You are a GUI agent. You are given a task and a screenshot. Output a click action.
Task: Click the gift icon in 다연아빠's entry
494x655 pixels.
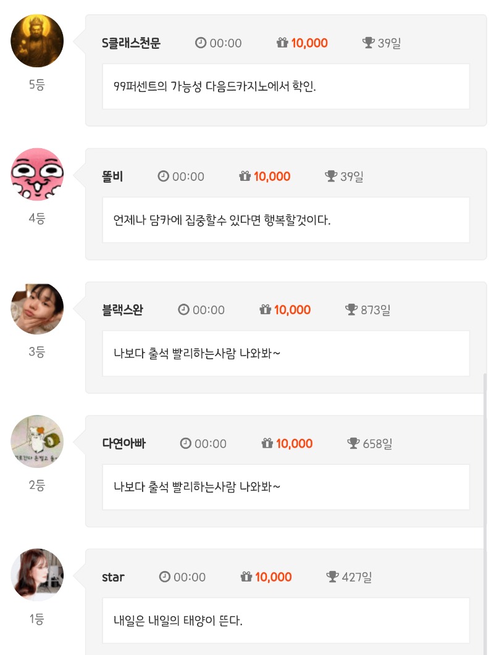coord(267,443)
